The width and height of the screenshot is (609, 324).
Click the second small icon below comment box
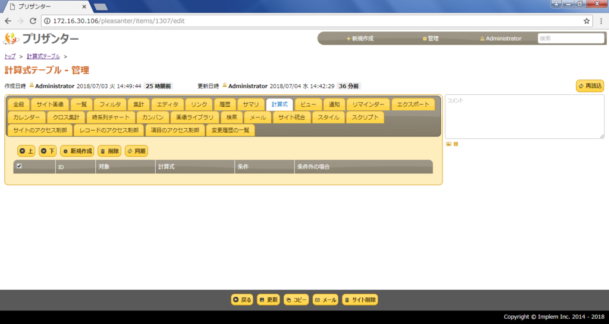click(x=456, y=144)
